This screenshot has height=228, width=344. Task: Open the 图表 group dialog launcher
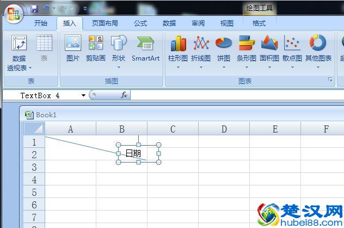(x=330, y=80)
